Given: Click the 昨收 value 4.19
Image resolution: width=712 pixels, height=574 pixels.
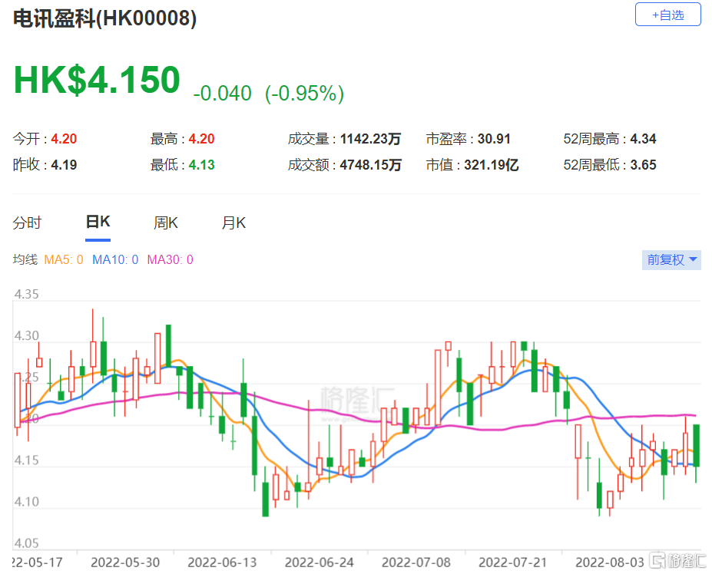Looking at the screenshot, I should [x=64, y=165].
